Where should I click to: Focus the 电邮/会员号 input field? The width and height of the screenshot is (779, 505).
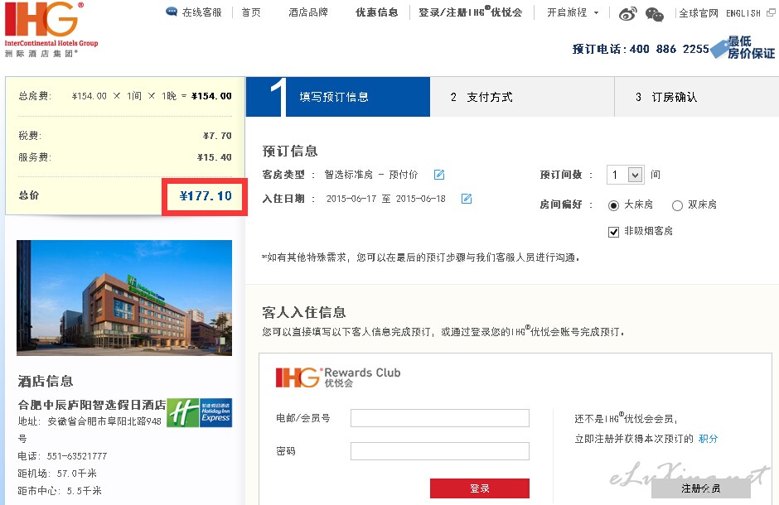(440, 418)
